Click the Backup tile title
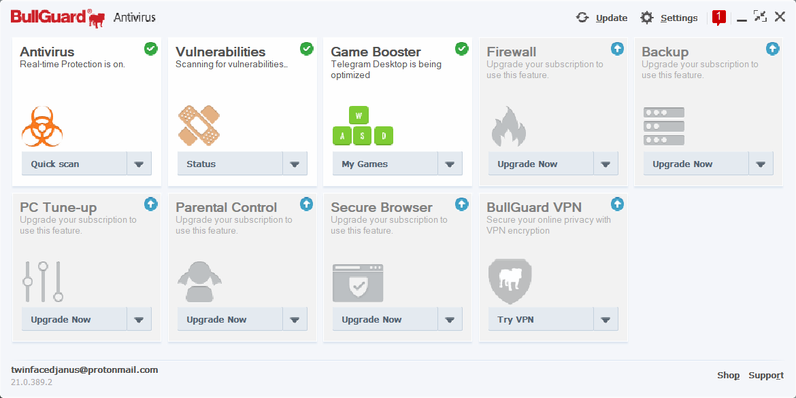Viewport: 796px width, 398px height. pyautogui.click(x=665, y=52)
